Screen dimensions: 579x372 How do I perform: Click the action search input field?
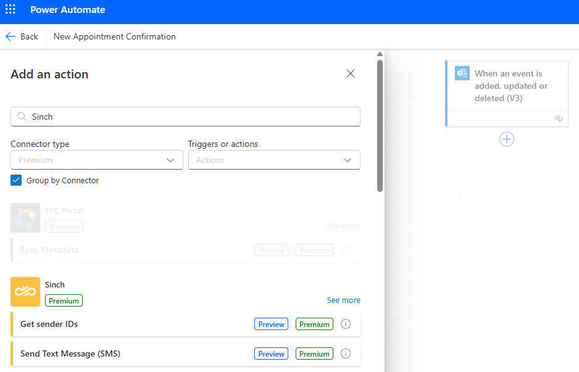(185, 117)
